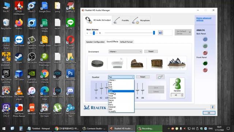Choose Jazz in the equalizer list
The width and height of the screenshot is (234, 132).
coord(121,109)
